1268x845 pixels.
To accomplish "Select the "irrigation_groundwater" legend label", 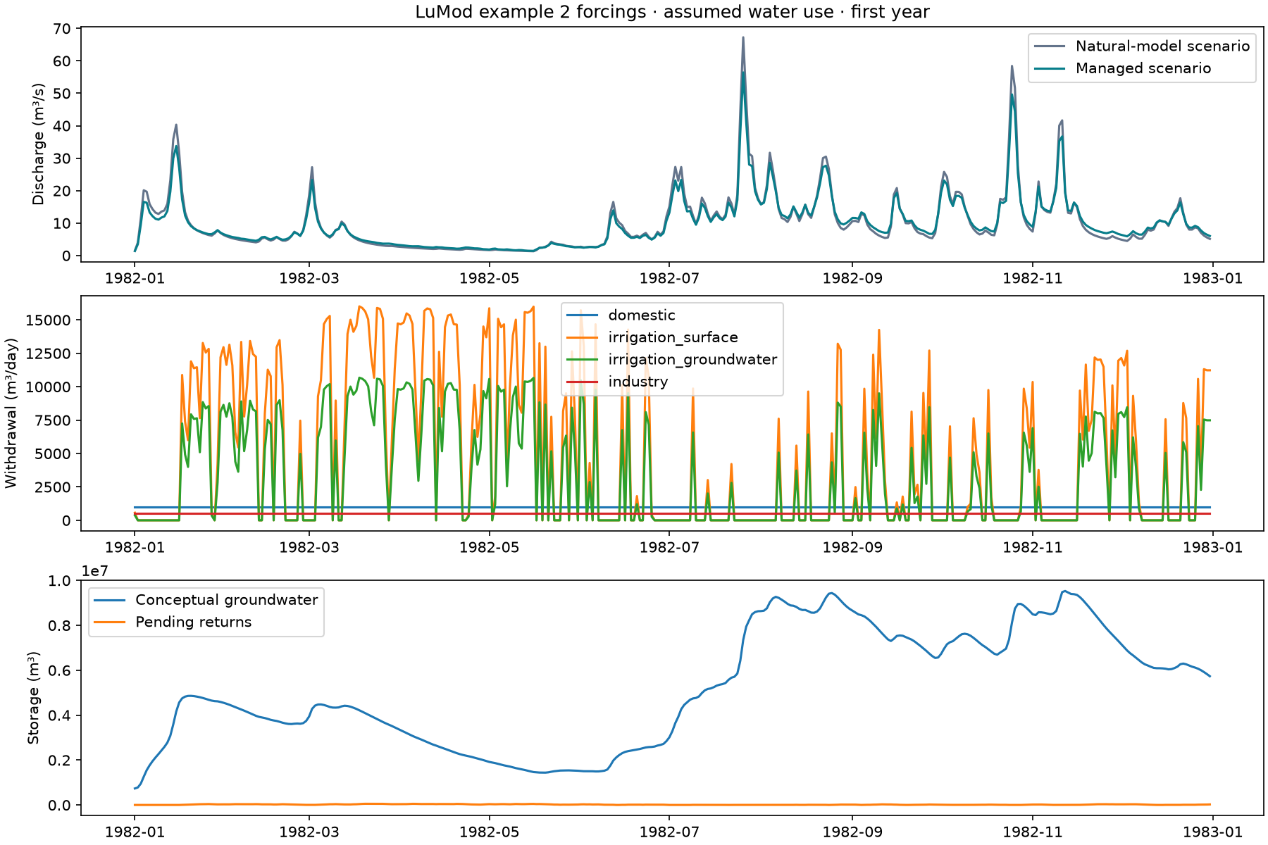I will coord(692,360).
